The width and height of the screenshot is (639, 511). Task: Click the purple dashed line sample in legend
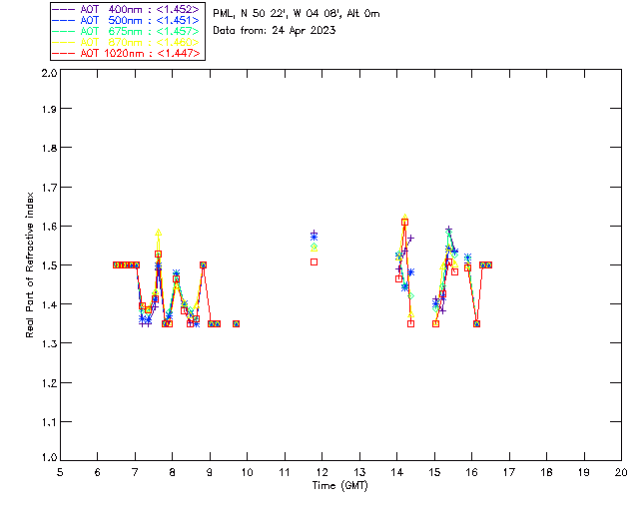(64, 9)
